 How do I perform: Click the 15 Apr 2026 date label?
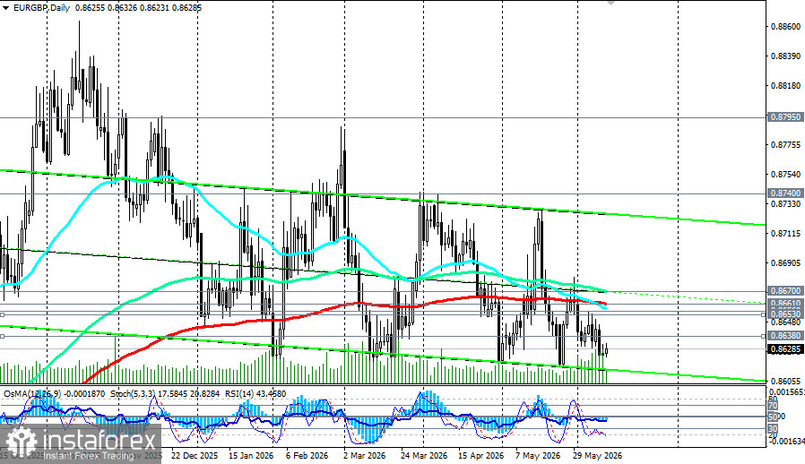[x=480, y=456]
